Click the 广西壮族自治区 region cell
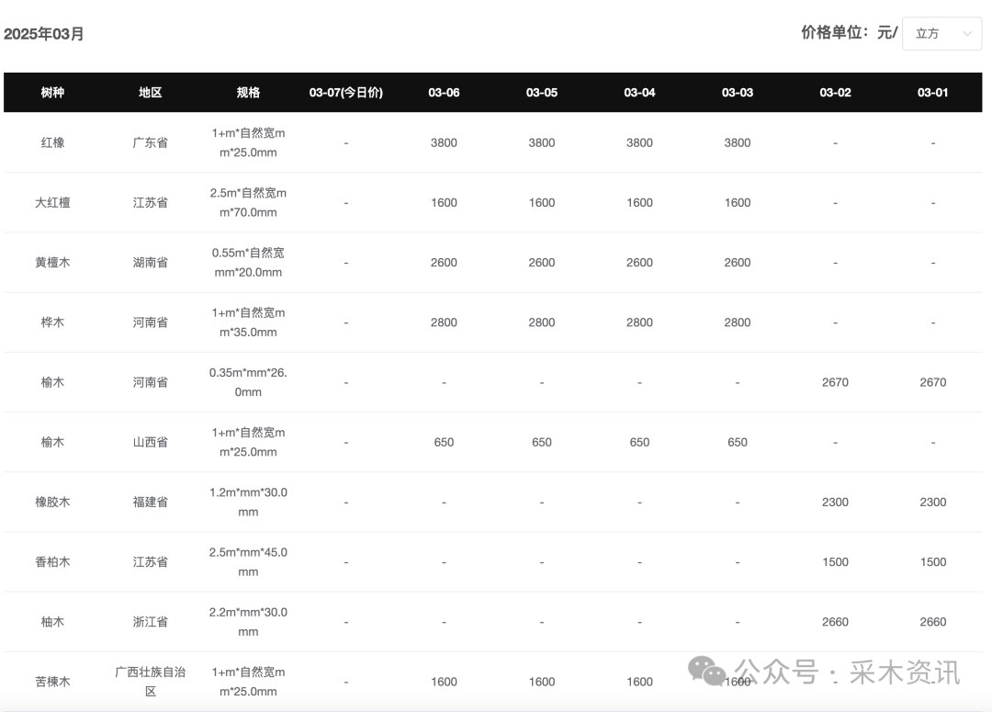 [x=151, y=682]
